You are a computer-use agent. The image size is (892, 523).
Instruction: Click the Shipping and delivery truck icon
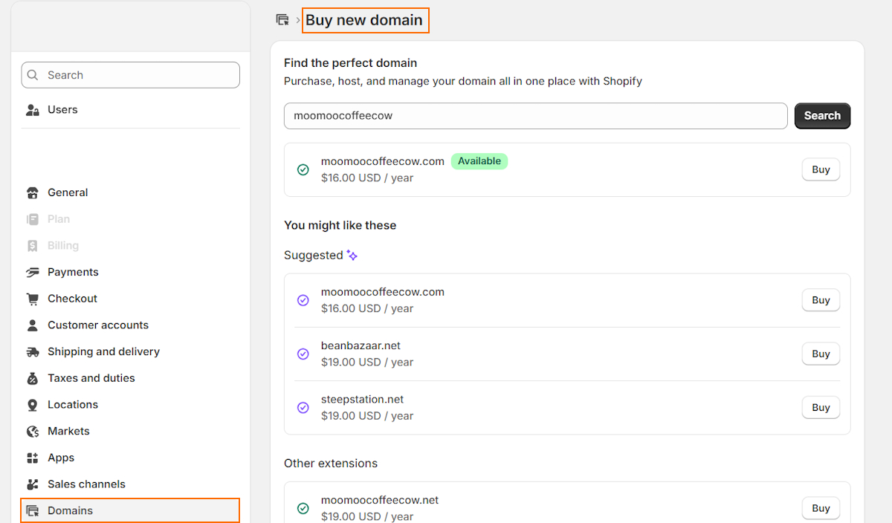click(x=33, y=352)
